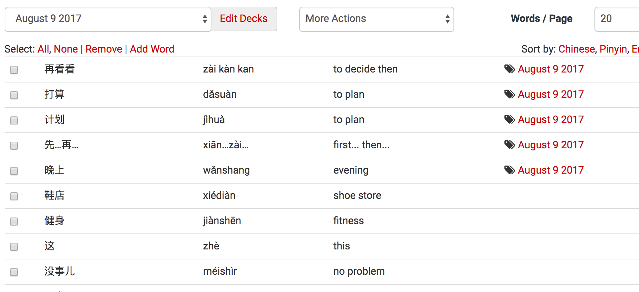This screenshot has height=292, width=639.
Task: Click the None selection link
Action: 66,49
